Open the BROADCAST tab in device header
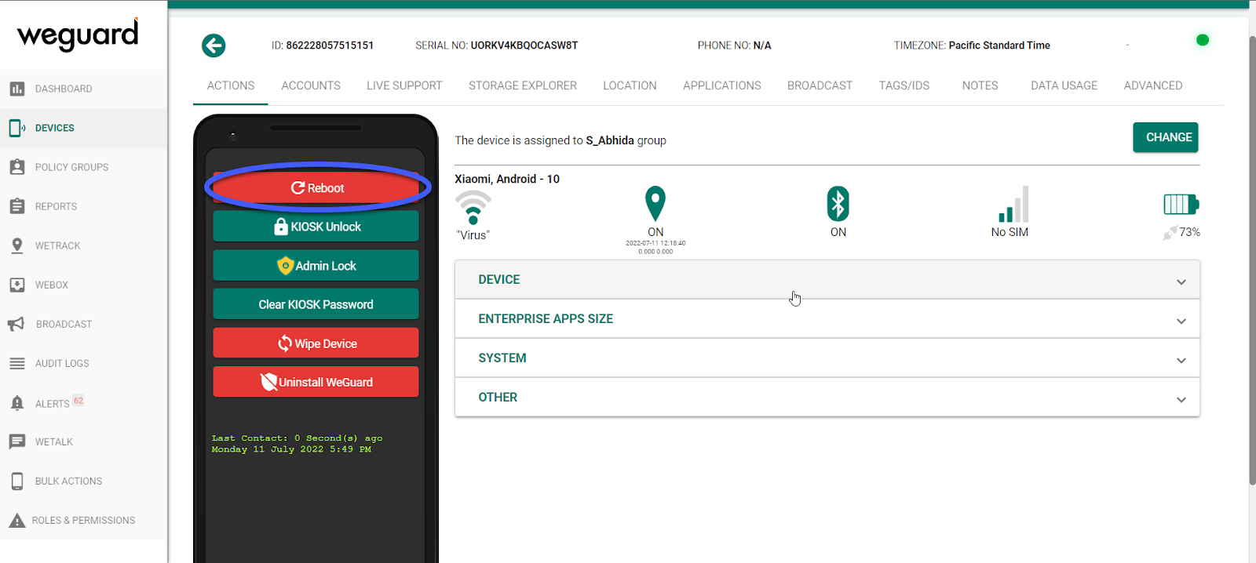Screen dimensions: 1256x563 pos(820,85)
